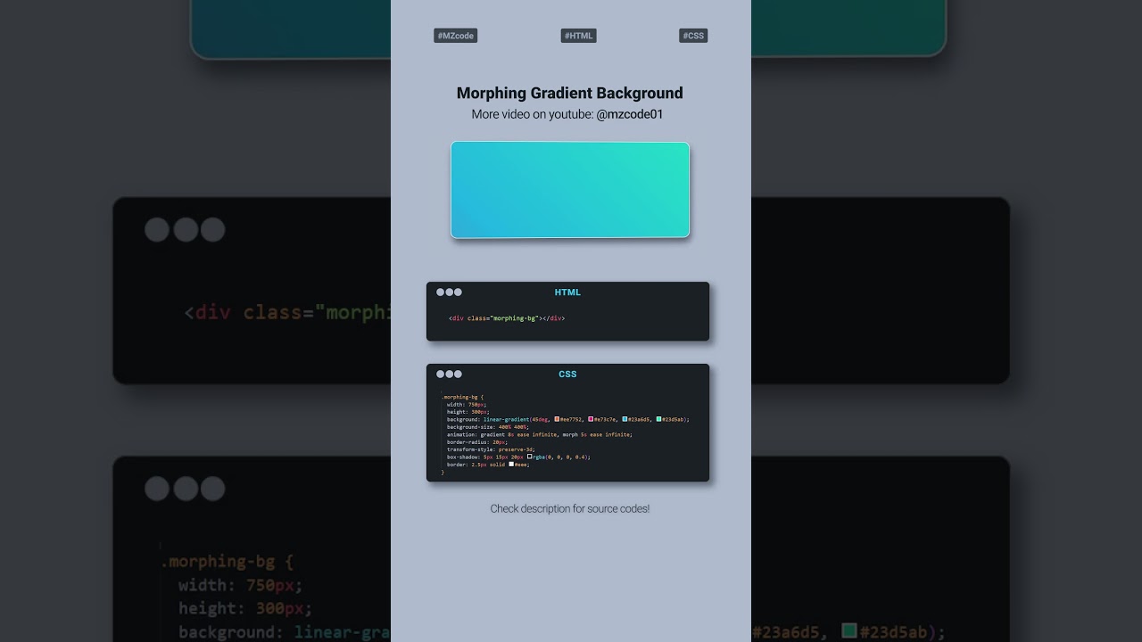This screenshot has width=1142, height=642.
Task: Select the Morphing Gradient Background heading
Action: tap(570, 93)
